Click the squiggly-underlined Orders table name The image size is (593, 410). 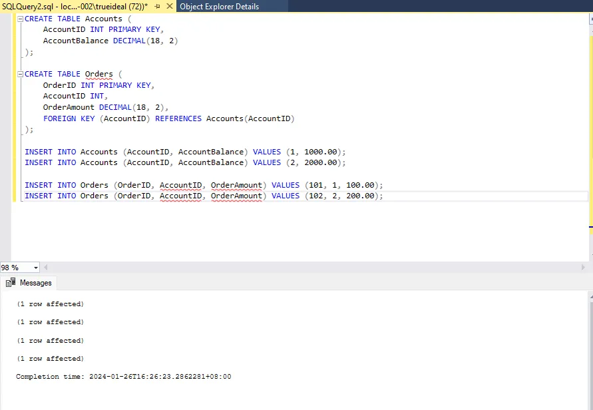coord(99,74)
